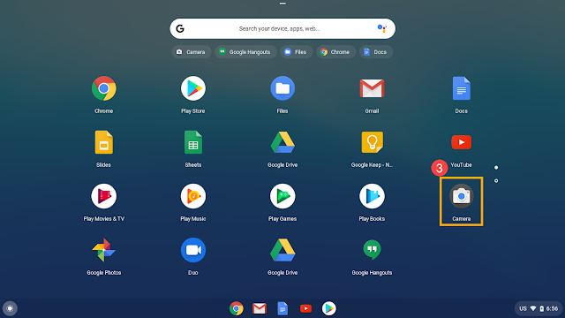
Task: Collapse the launcher using the top handle
Action: (282, 4)
